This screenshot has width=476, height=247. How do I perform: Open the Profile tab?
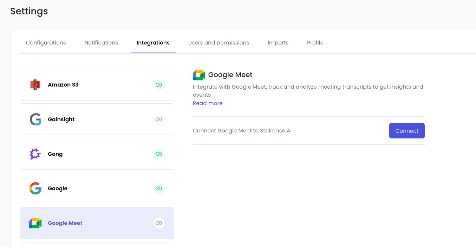315,43
